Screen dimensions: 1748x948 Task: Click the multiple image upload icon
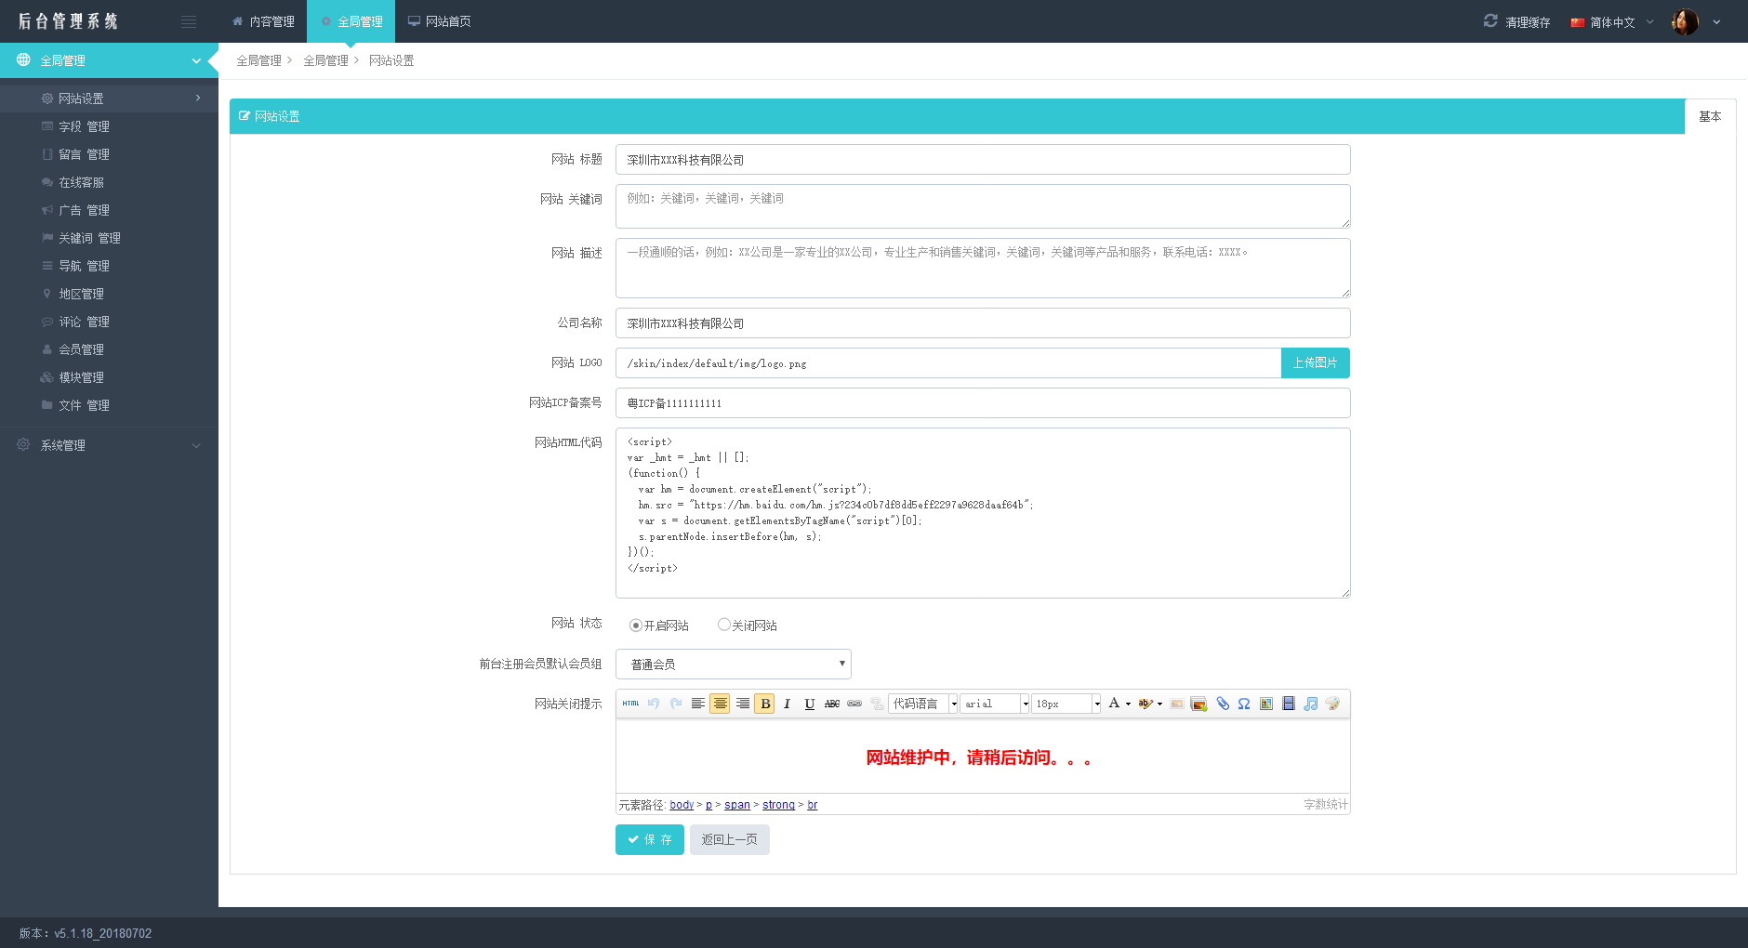point(1199,704)
